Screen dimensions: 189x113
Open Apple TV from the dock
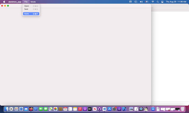(x=90, y=109)
